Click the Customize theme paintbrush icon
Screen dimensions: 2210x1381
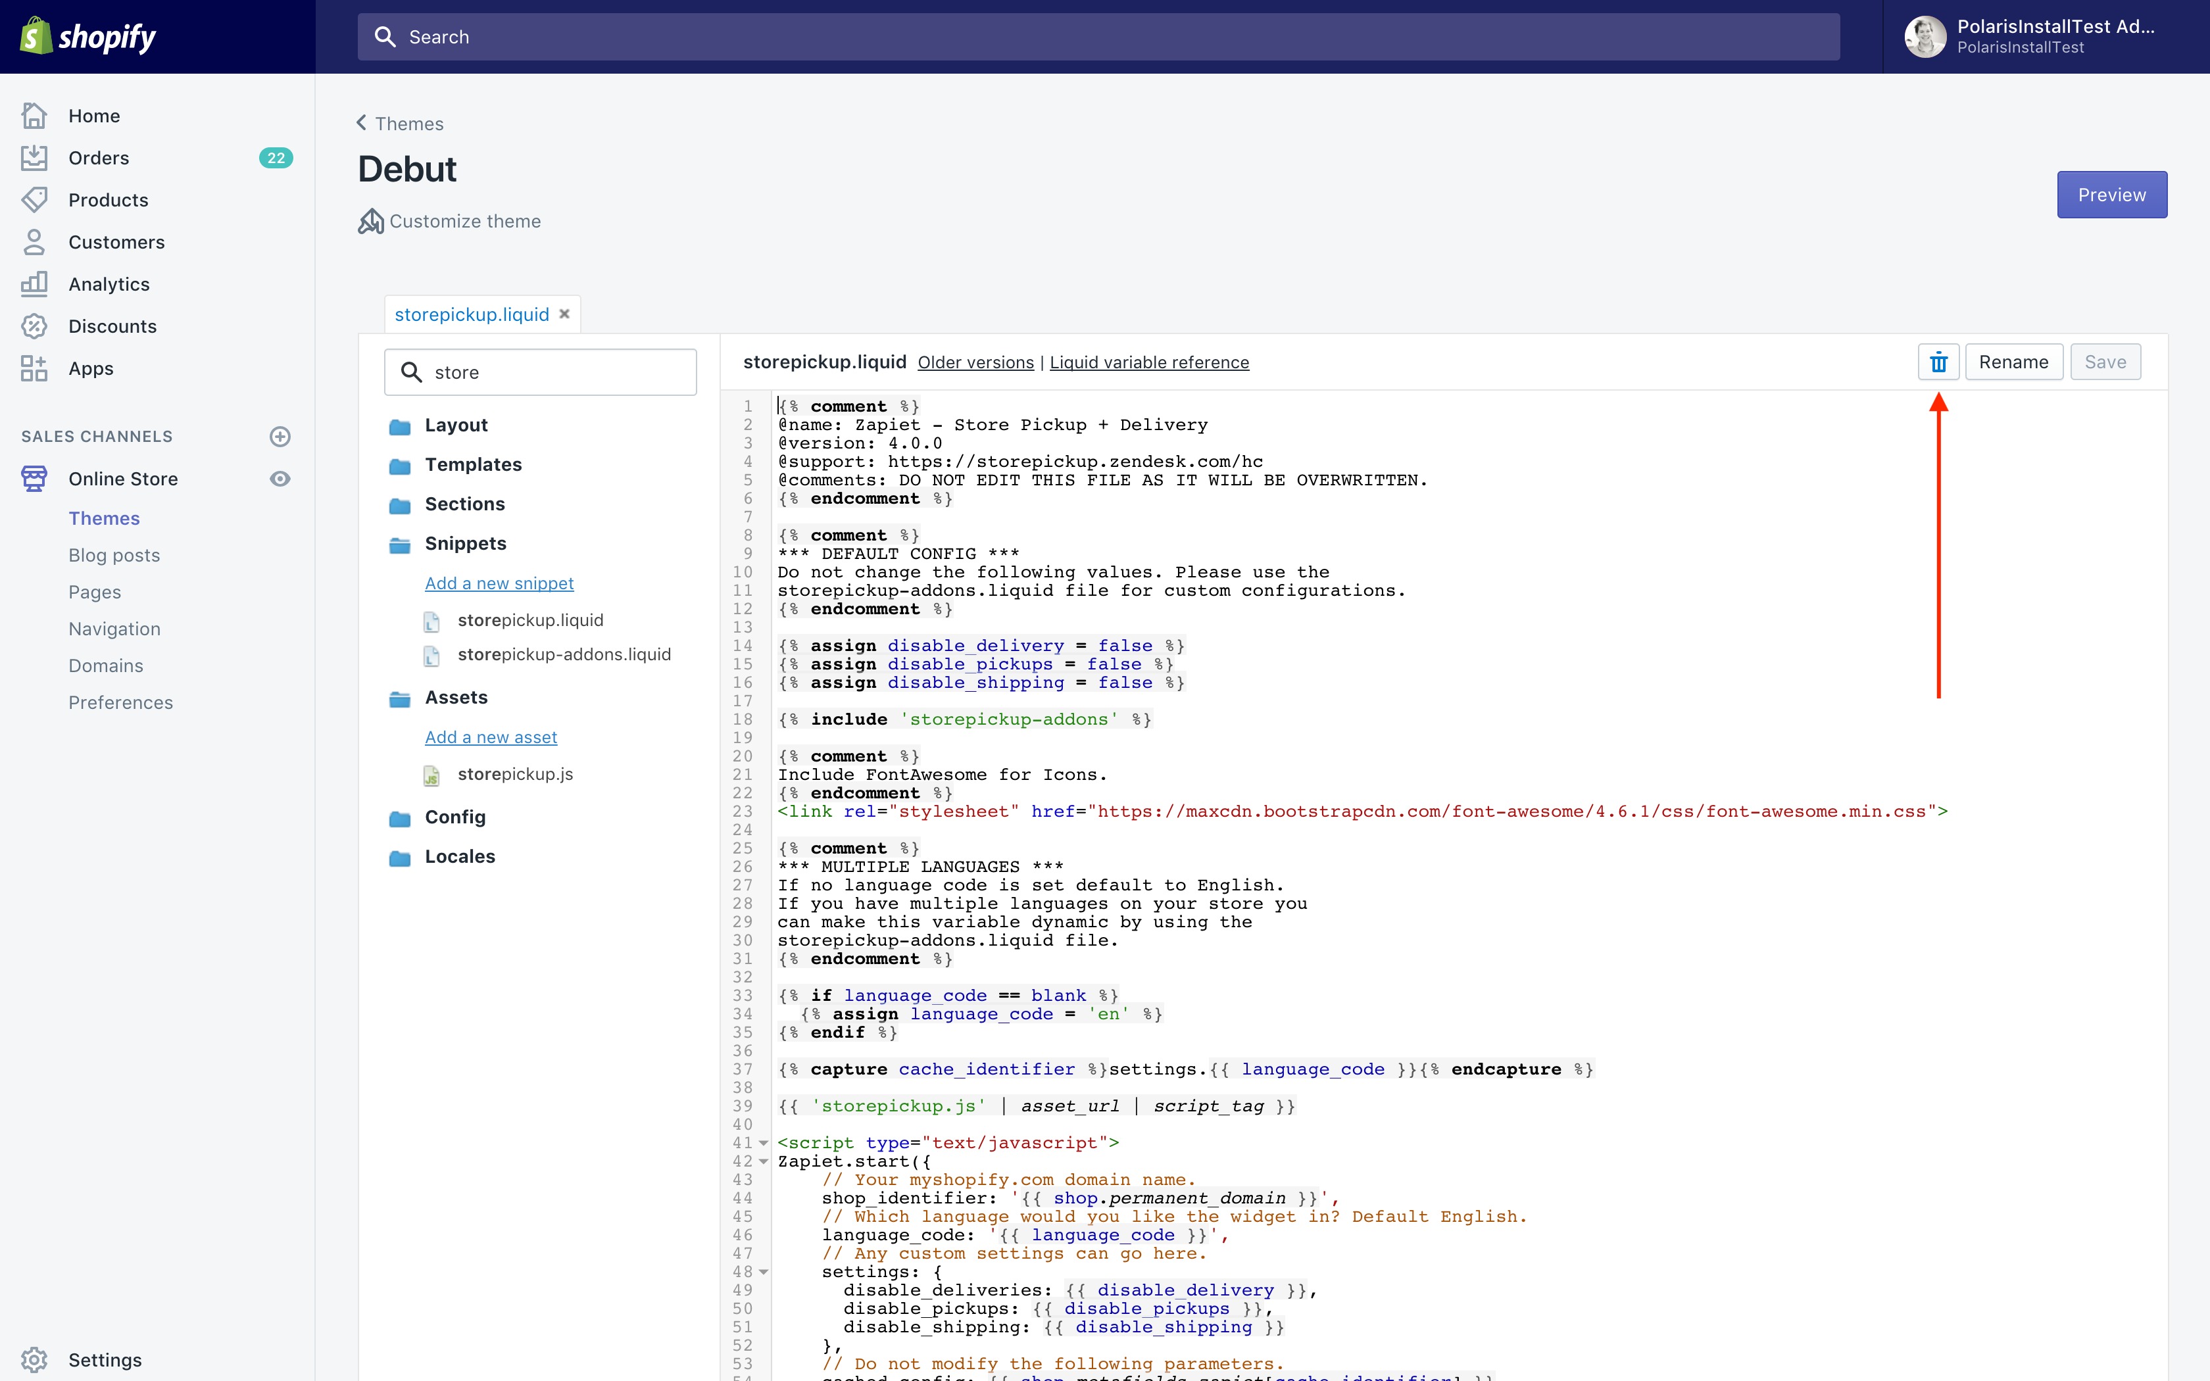pos(371,221)
